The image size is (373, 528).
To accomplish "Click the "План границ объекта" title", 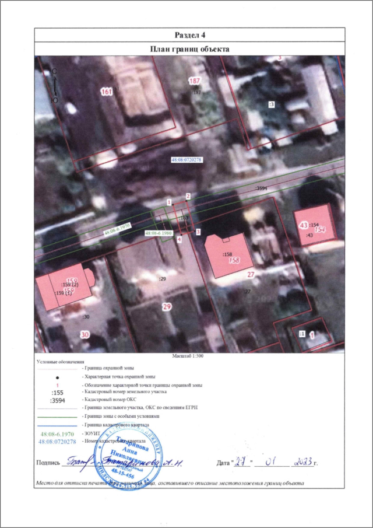I will pos(186,49).
